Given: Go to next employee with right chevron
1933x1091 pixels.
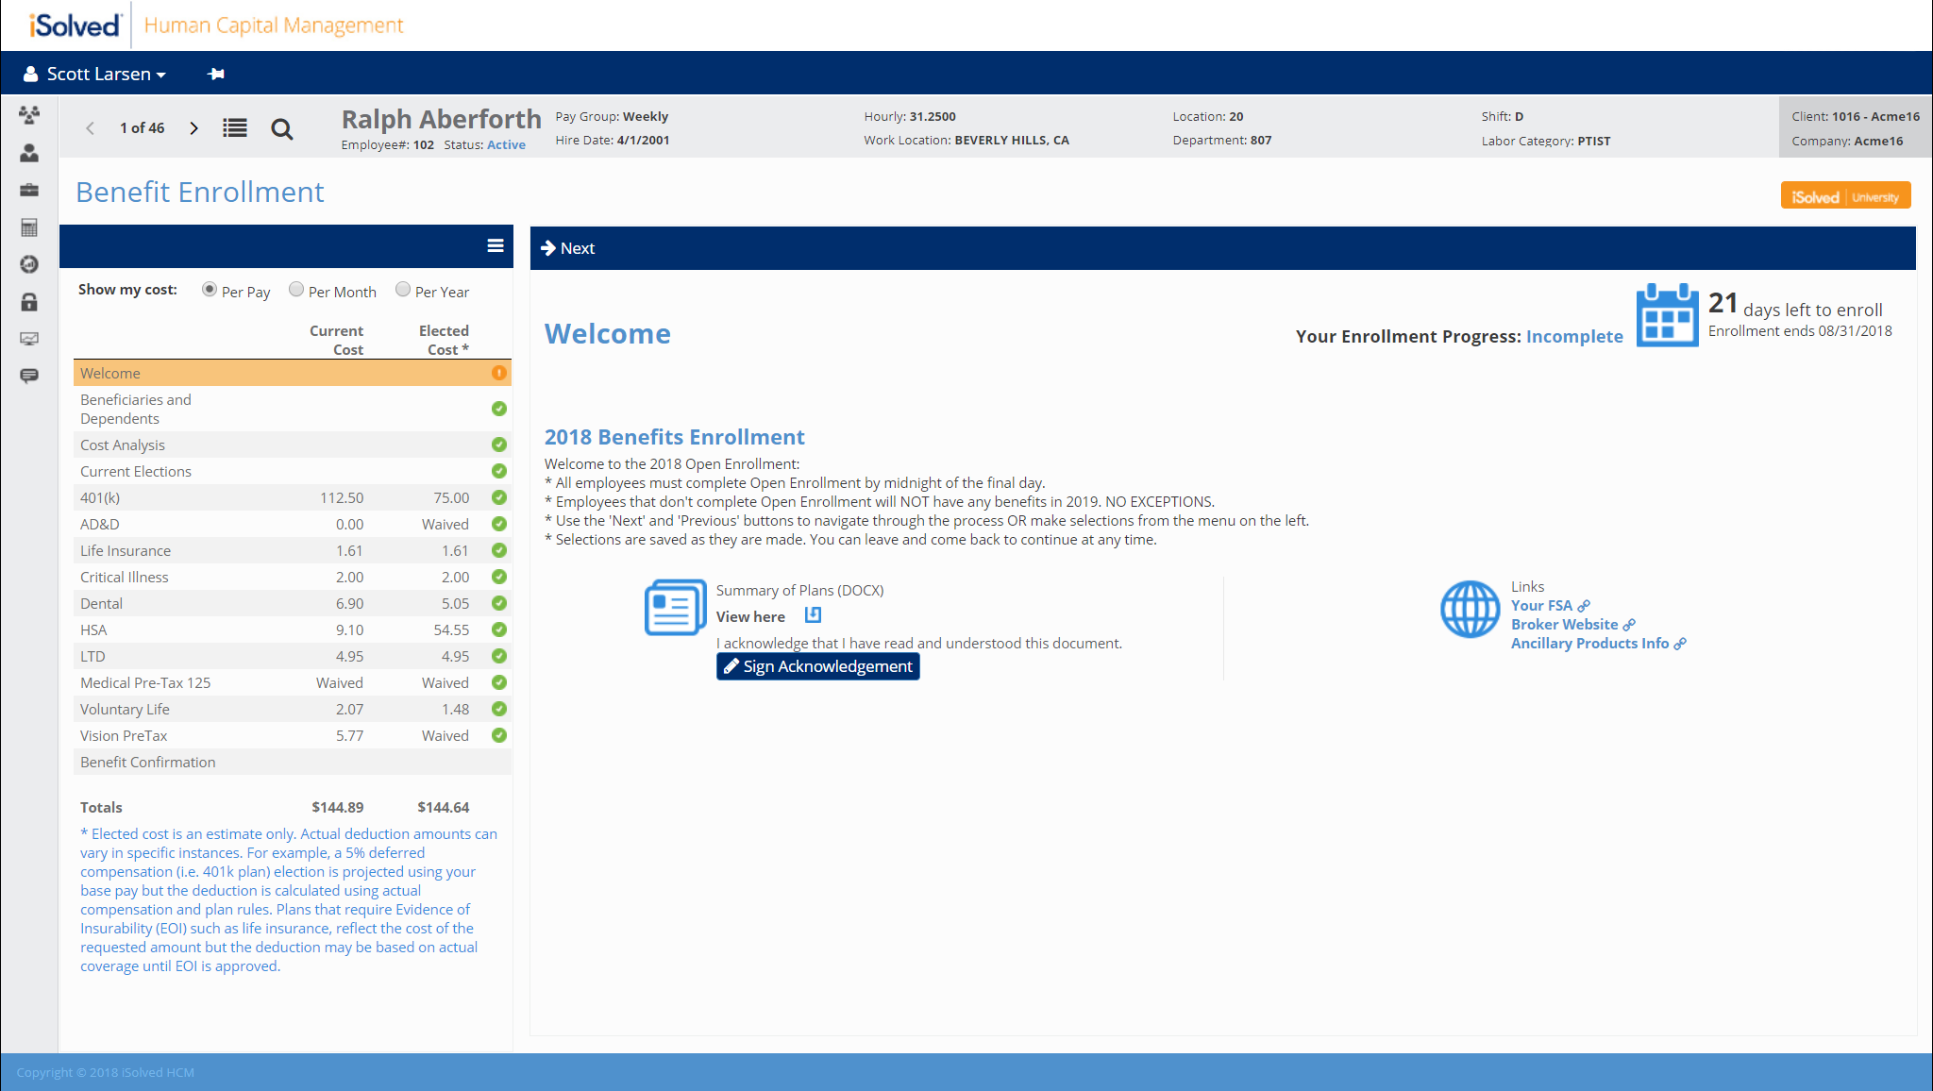Looking at the screenshot, I should point(193,127).
